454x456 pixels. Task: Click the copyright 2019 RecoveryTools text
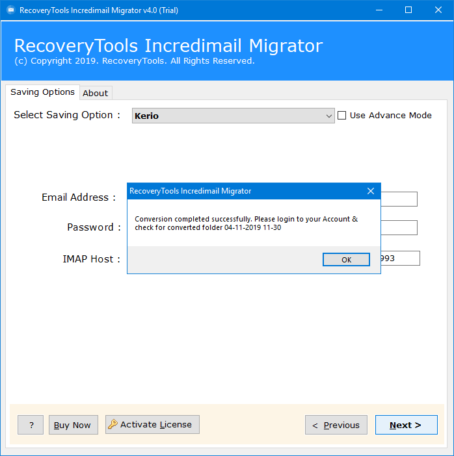coord(135,61)
